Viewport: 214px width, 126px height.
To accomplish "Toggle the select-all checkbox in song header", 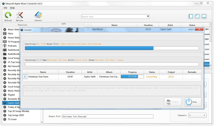I will coord(88,25).
